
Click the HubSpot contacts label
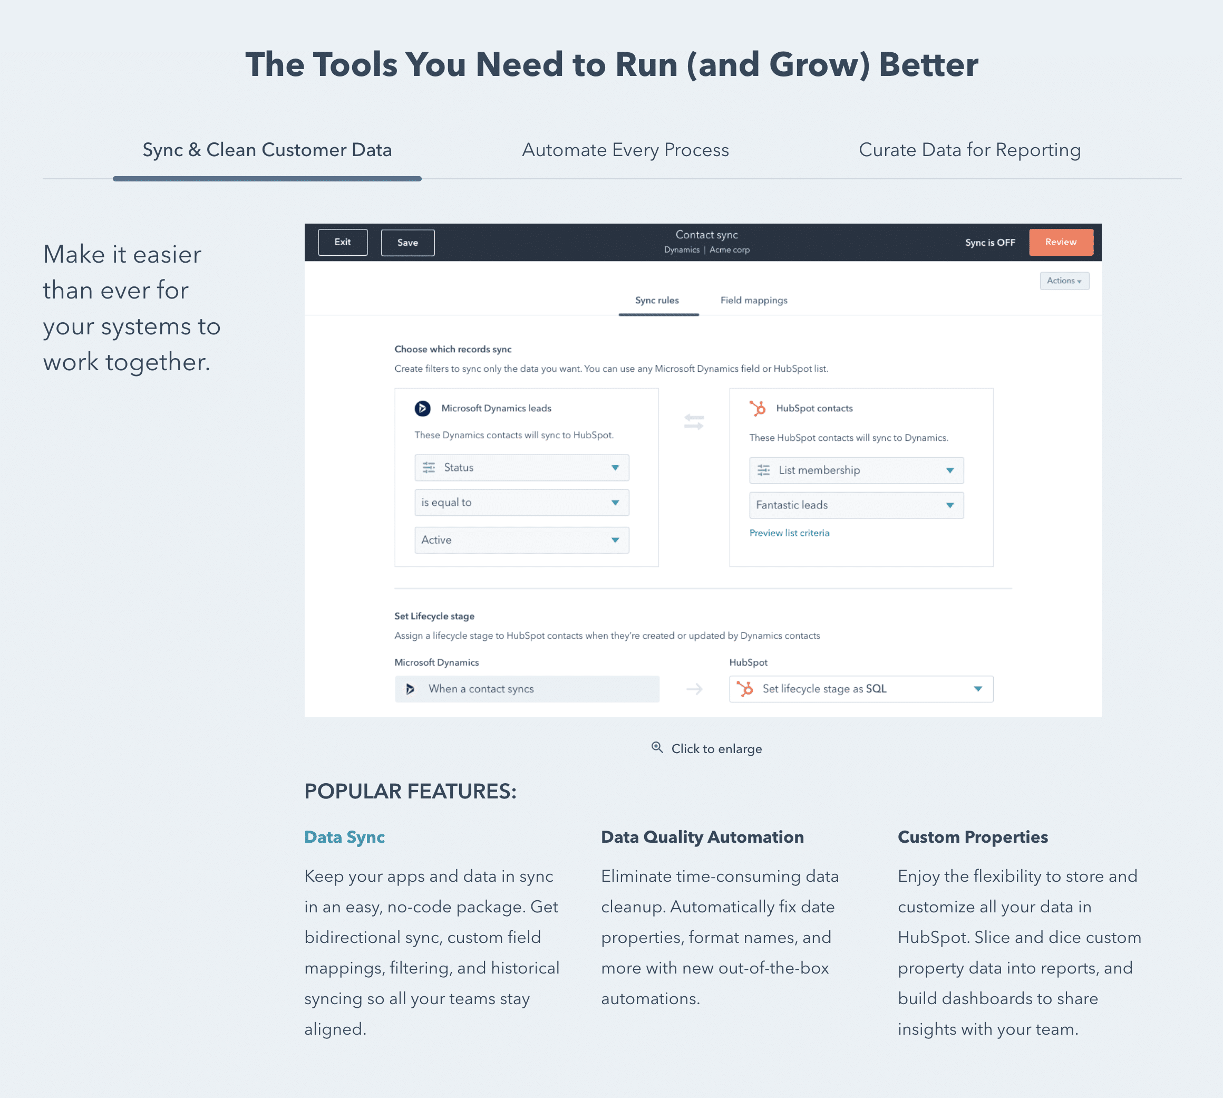(814, 408)
